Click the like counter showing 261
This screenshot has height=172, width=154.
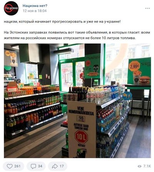[x=17, y=166]
